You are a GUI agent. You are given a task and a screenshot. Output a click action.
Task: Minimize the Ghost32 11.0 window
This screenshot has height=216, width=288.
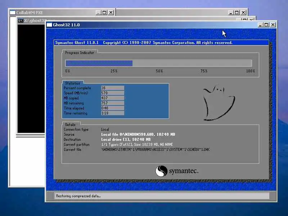(260, 25)
